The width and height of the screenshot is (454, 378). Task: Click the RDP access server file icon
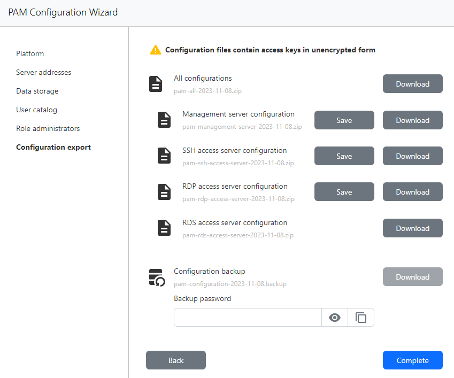point(164,192)
